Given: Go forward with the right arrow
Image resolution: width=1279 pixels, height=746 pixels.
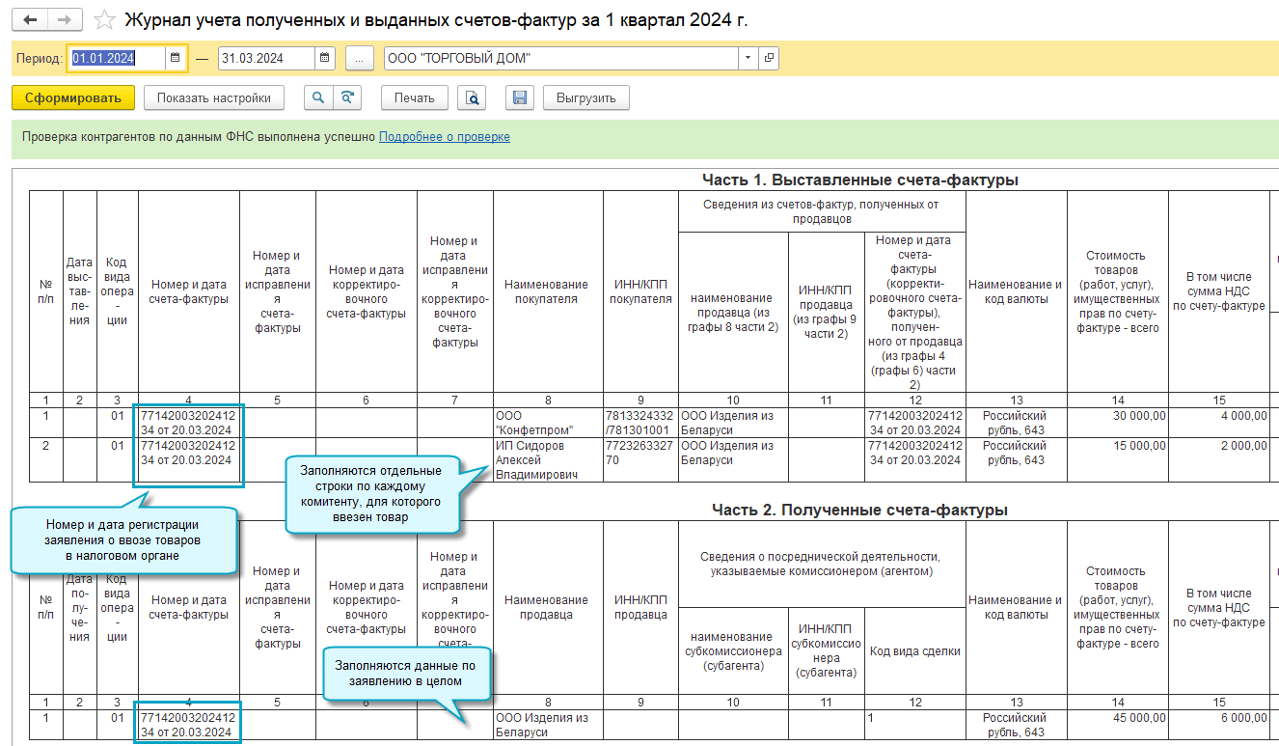Looking at the screenshot, I should [x=65, y=20].
